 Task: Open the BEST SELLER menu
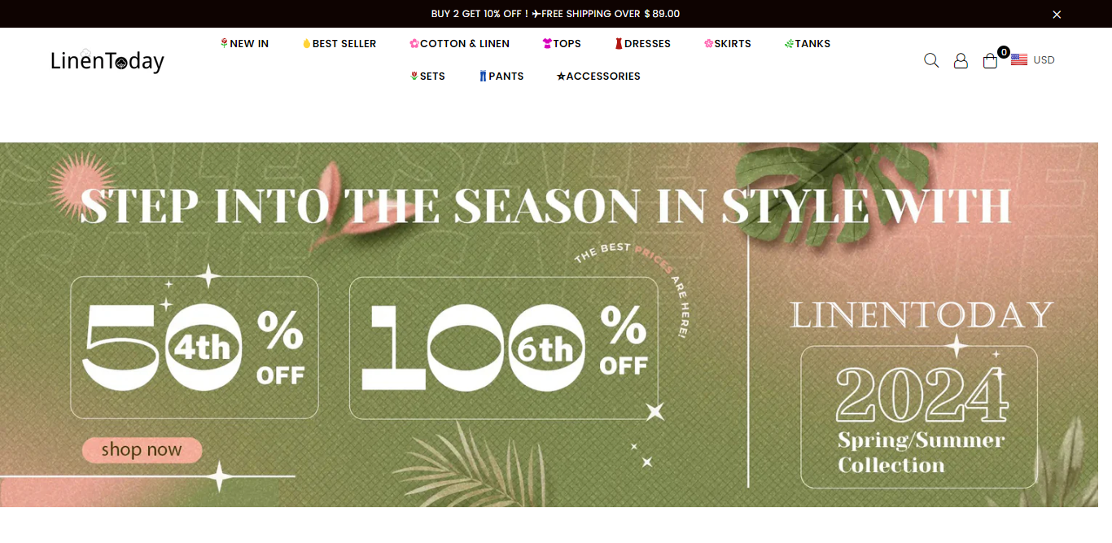coord(339,44)
